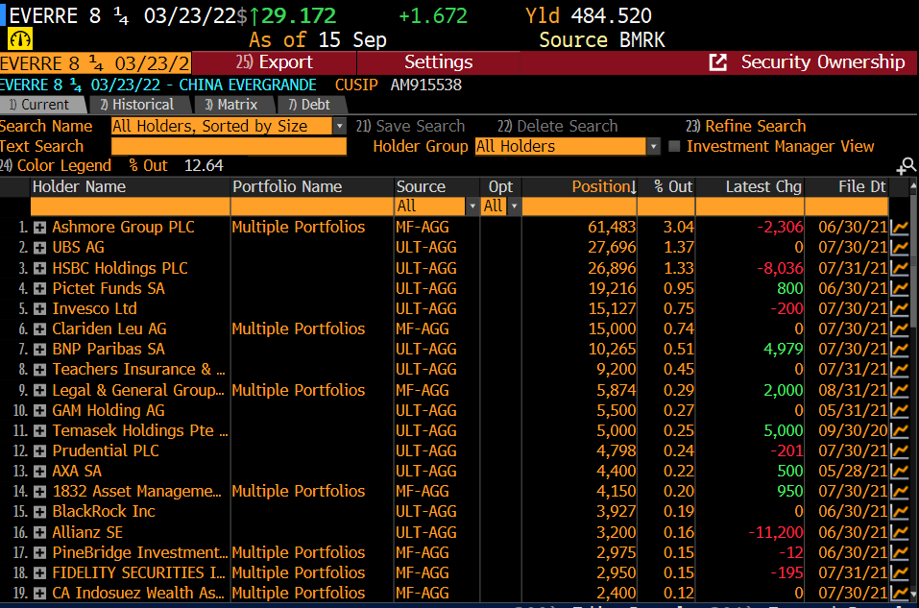Open the chart icon for HSBC Holdings PLC

point(900,268)
